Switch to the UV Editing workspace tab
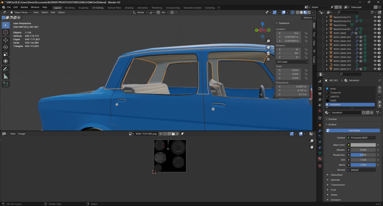Screen dimensions: 383x206 click(98, 8)
